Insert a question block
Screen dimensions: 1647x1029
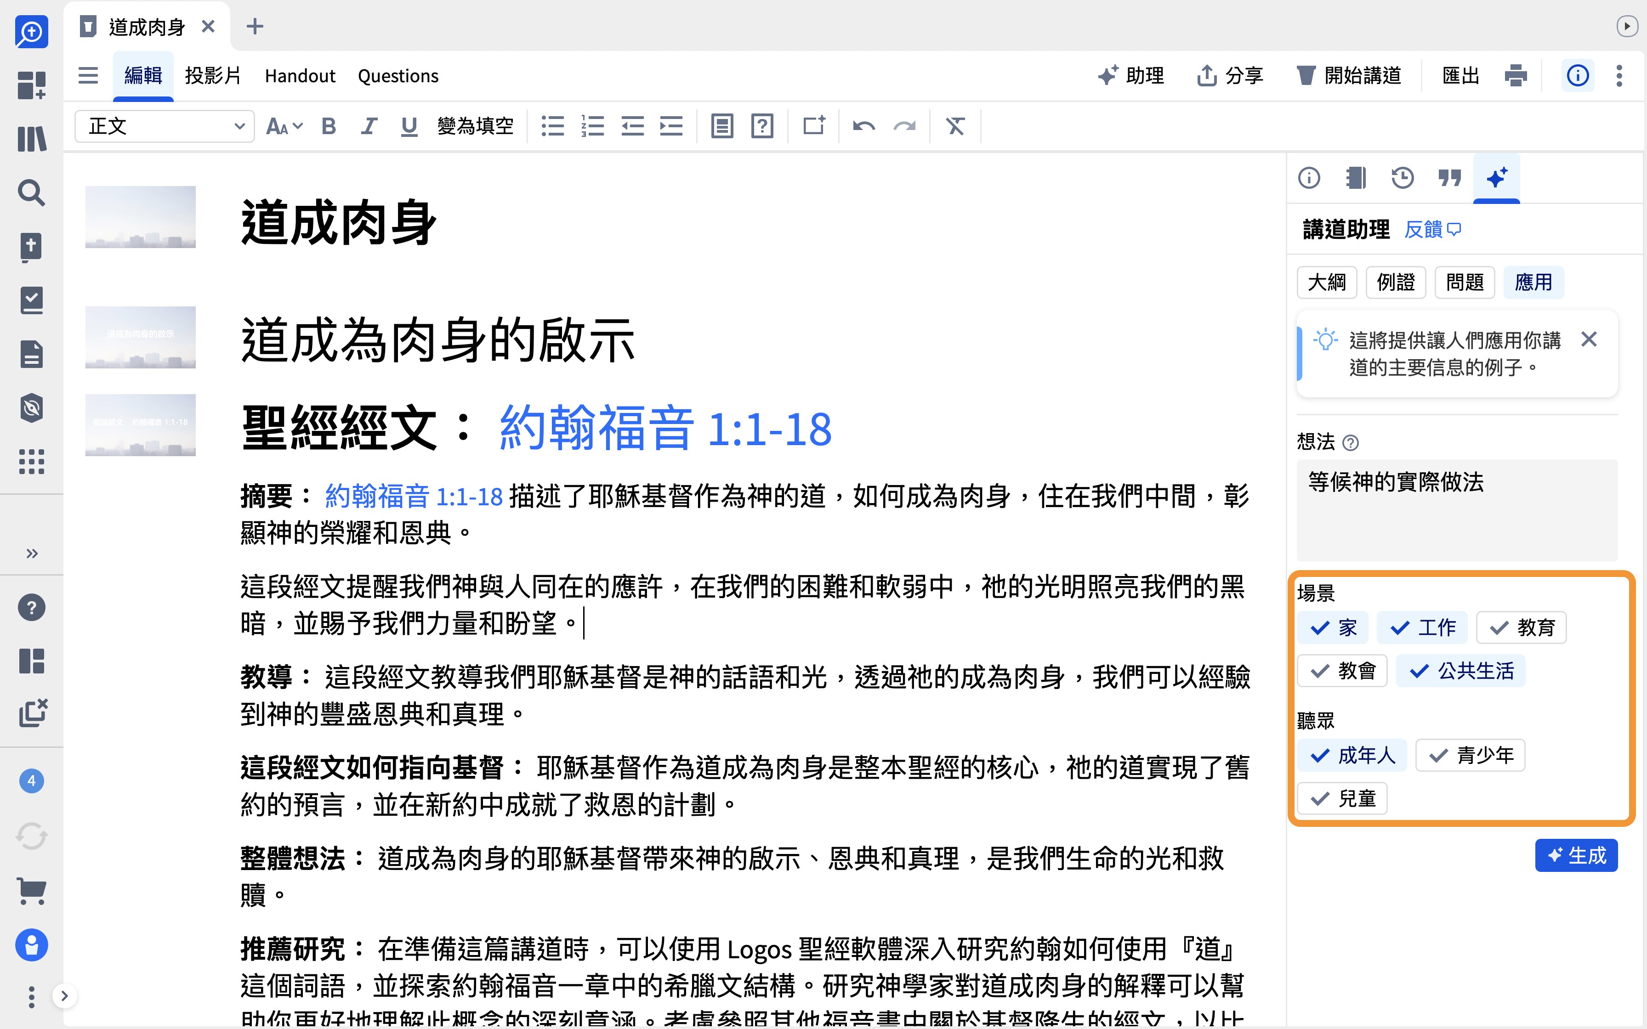[x=762, y=126]
